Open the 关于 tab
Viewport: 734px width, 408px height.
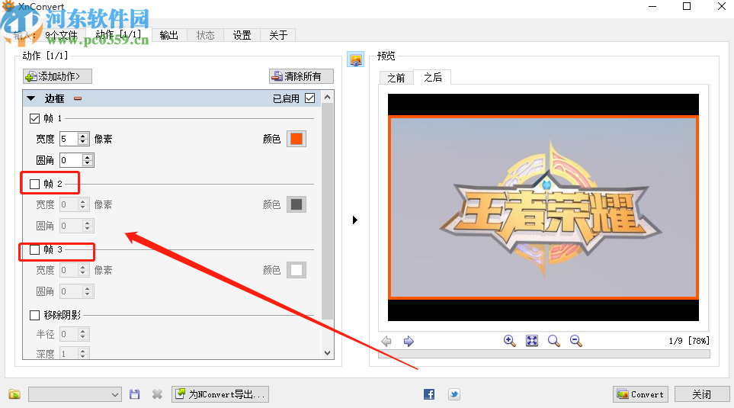pyautogui.click(x=278, y=35)
